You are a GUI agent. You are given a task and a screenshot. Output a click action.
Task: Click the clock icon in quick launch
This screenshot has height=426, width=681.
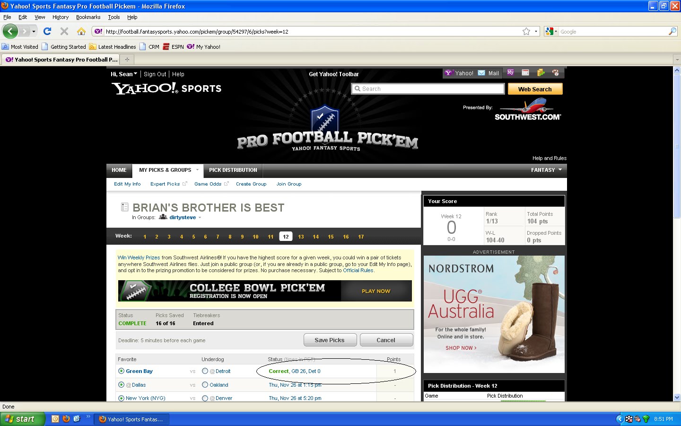click(55, 419)
